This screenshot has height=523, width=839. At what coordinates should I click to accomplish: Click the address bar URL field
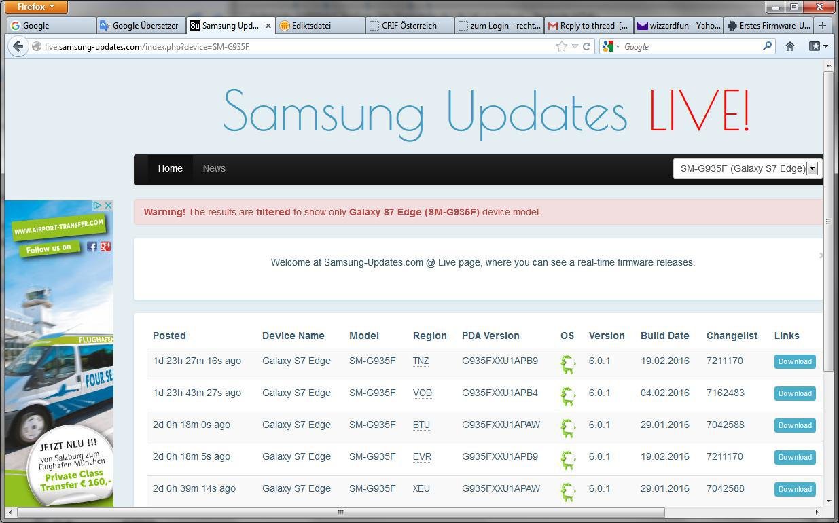point(298,46)
